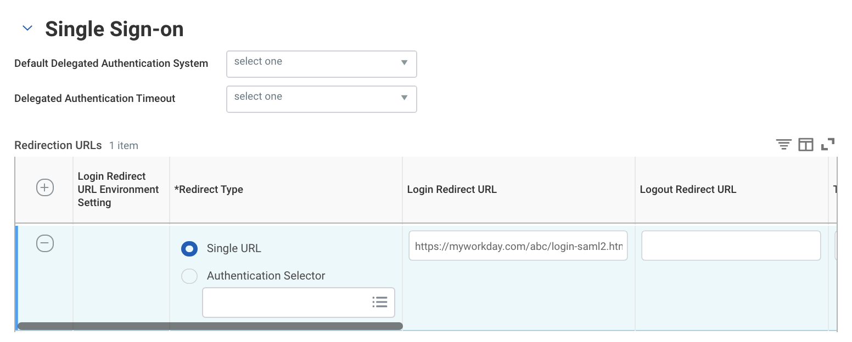Viewport: 852px width, 342px height.
Task: Open the filter options for Redirection URLs table
Action: point(783,144)
